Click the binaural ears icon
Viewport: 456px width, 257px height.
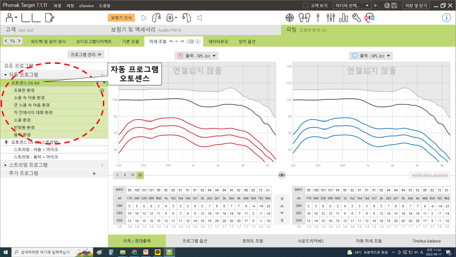[x=304, y=18]
